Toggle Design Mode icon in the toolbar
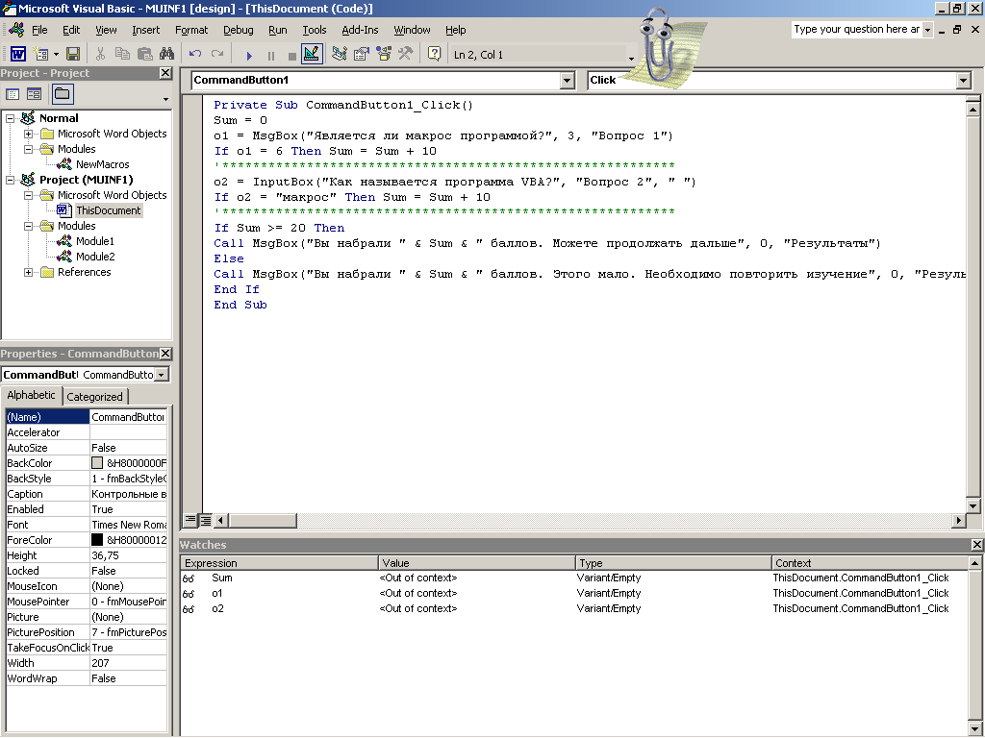The height and width of the screenshot is (738, 985). [x=313, y=54]
